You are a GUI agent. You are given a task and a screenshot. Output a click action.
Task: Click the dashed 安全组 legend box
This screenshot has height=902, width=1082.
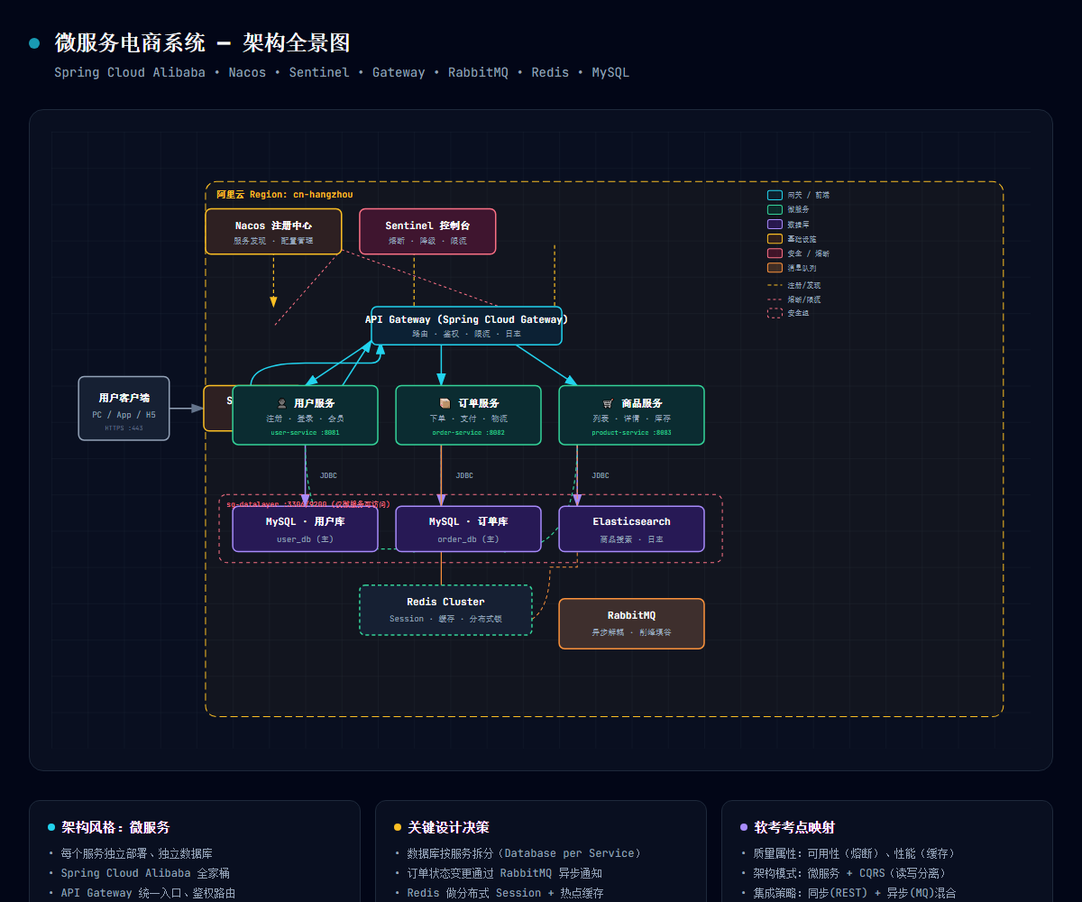[775, 313]
